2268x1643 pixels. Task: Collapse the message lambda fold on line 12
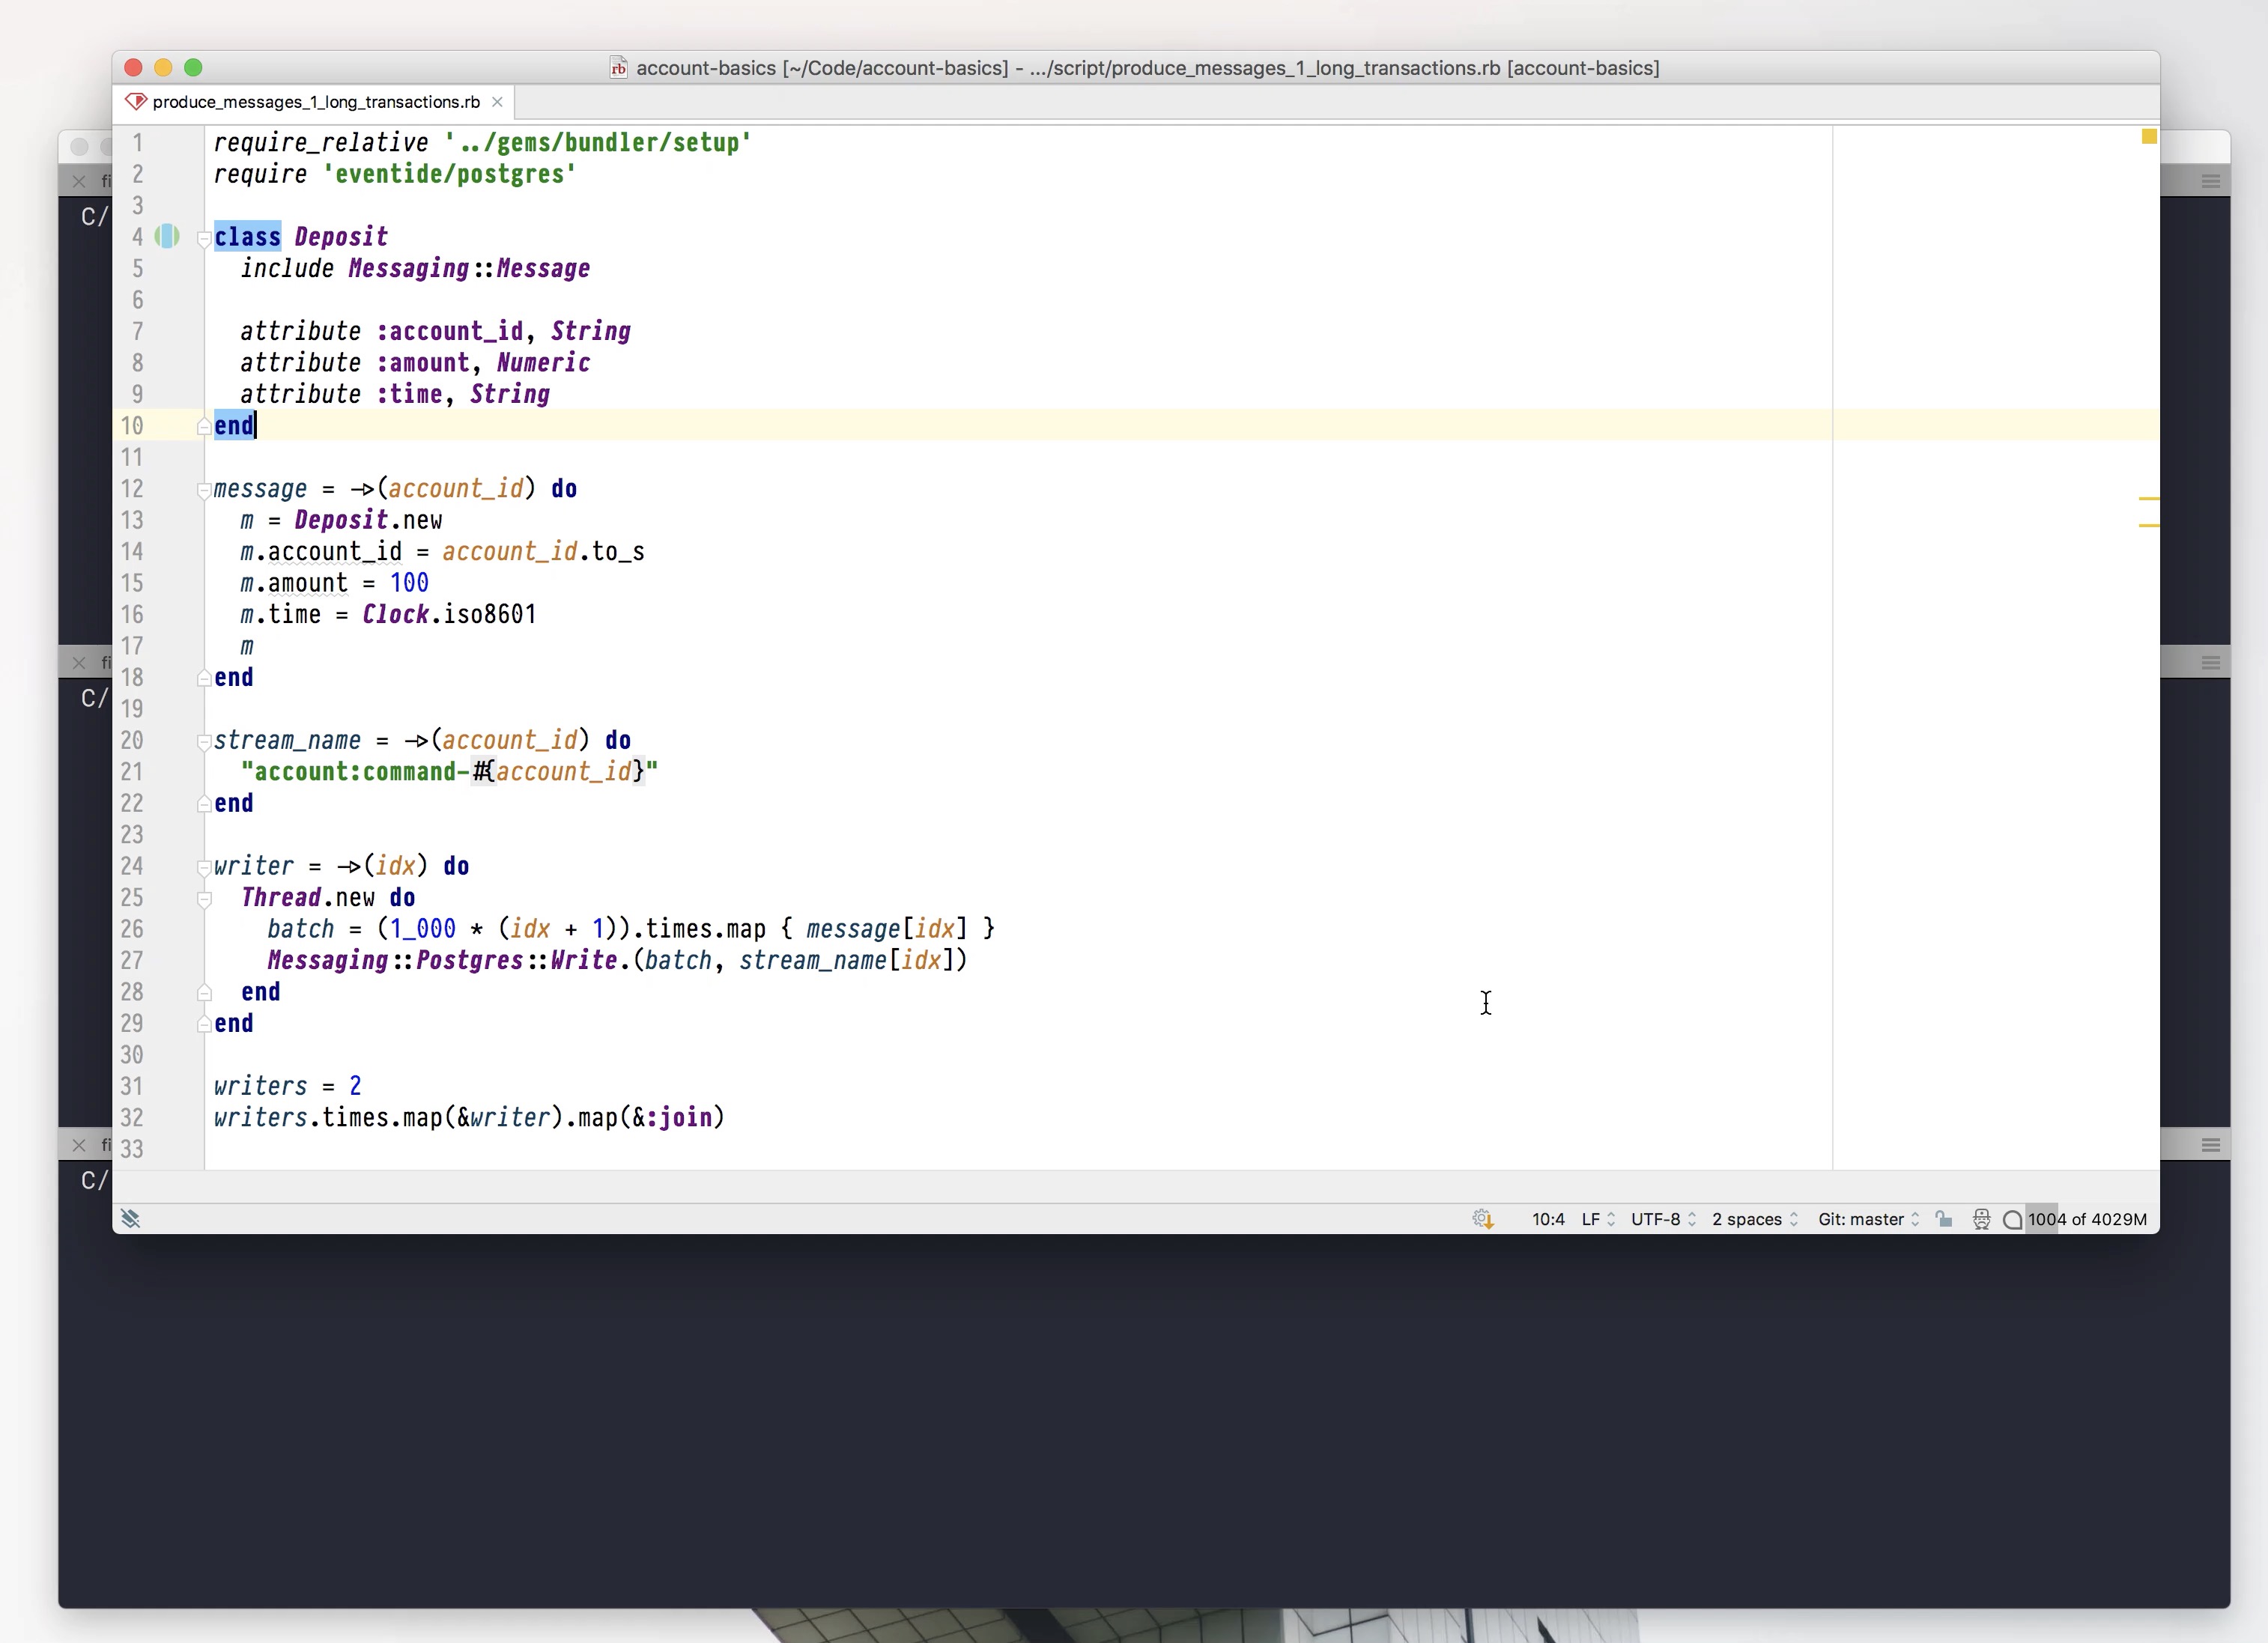pyautogui.click(x=204, y=490)
